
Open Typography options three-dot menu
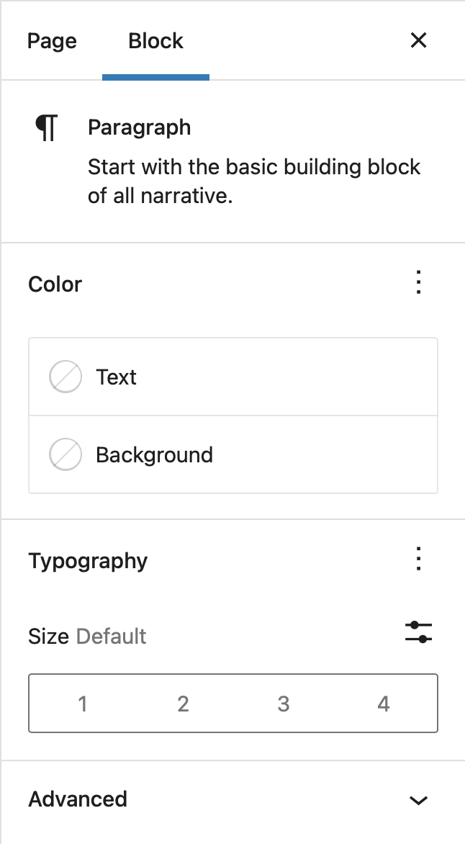tap(418, 560)
